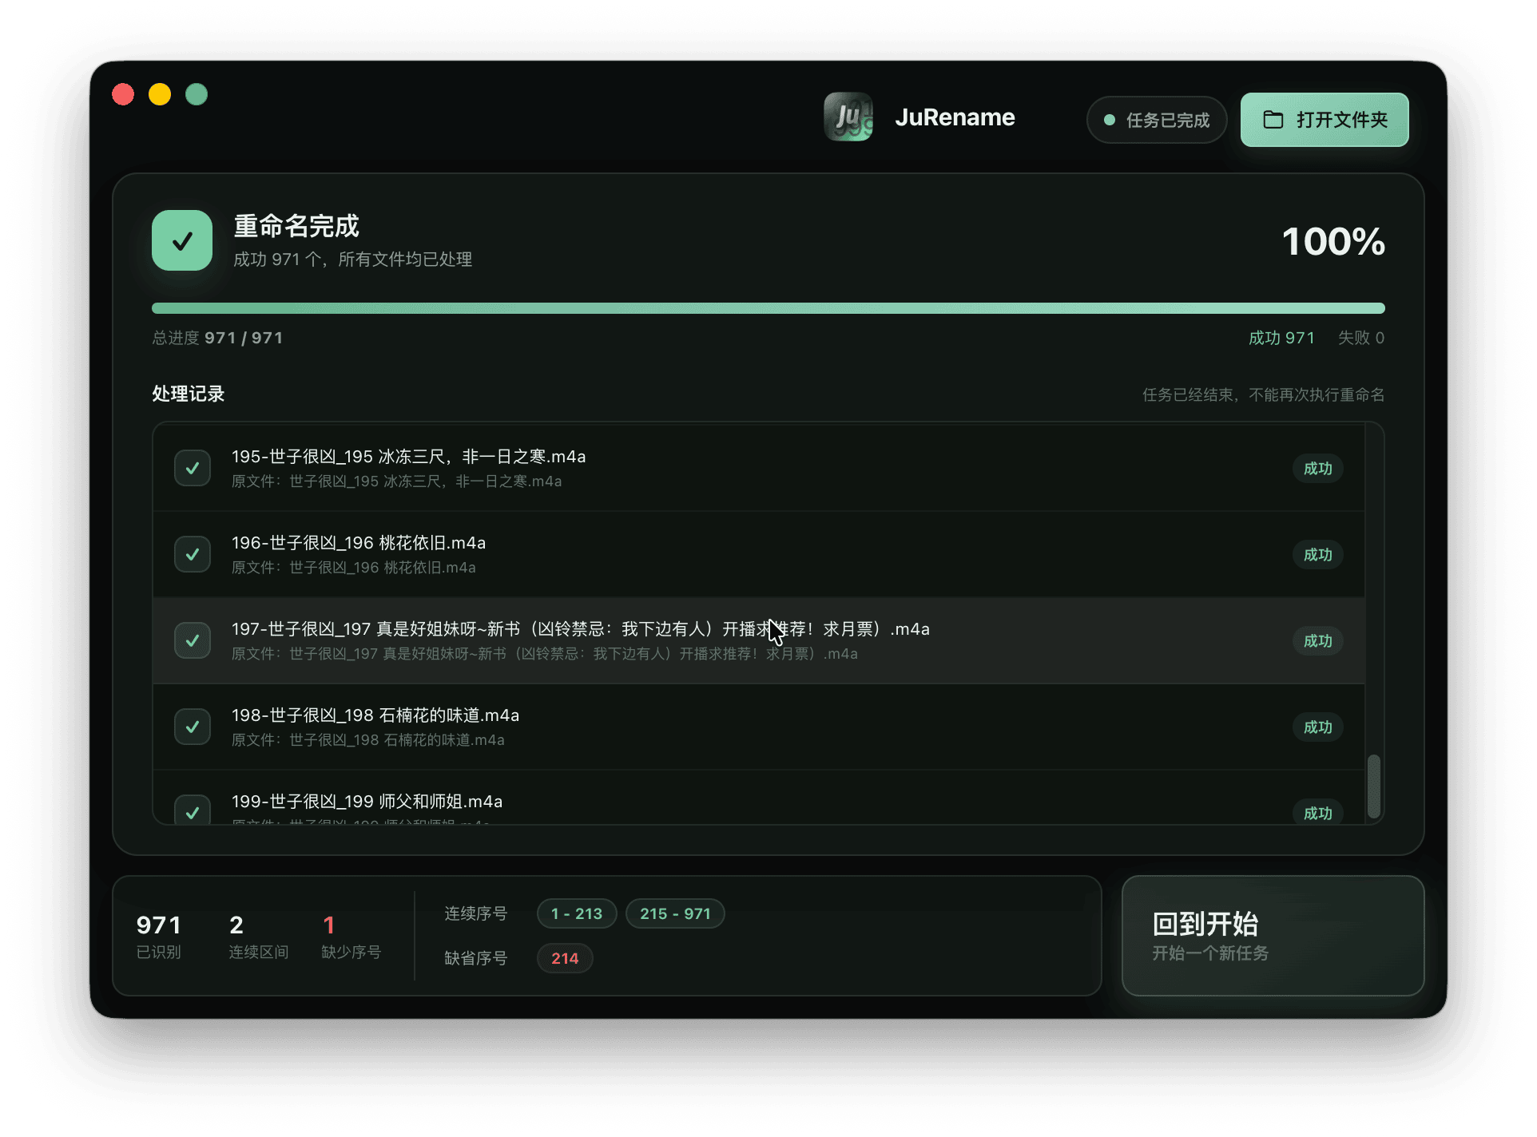The height and width of the screenshot is (1137, 1537).
Task: Click the green status dot before 任务已完成
Action: [1109, 121]
